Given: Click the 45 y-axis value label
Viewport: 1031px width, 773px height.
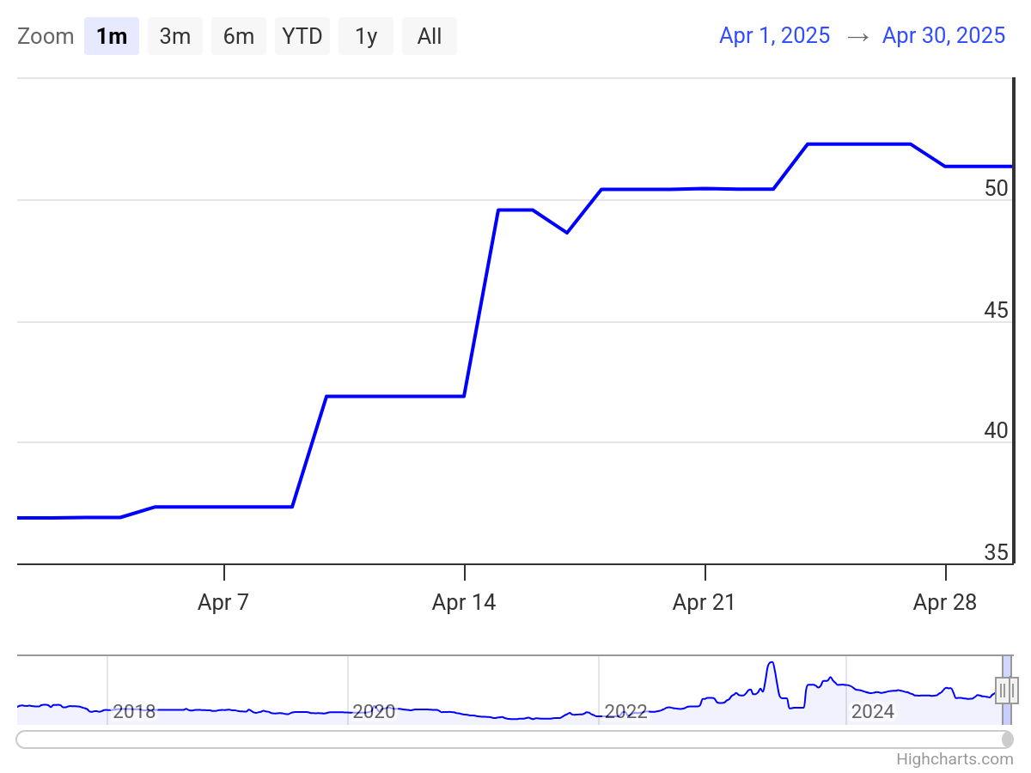Looking at the screenshot, I should 997,310.
